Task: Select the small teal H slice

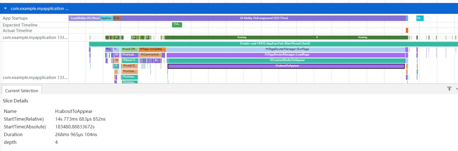Action: tap(116, 66)
